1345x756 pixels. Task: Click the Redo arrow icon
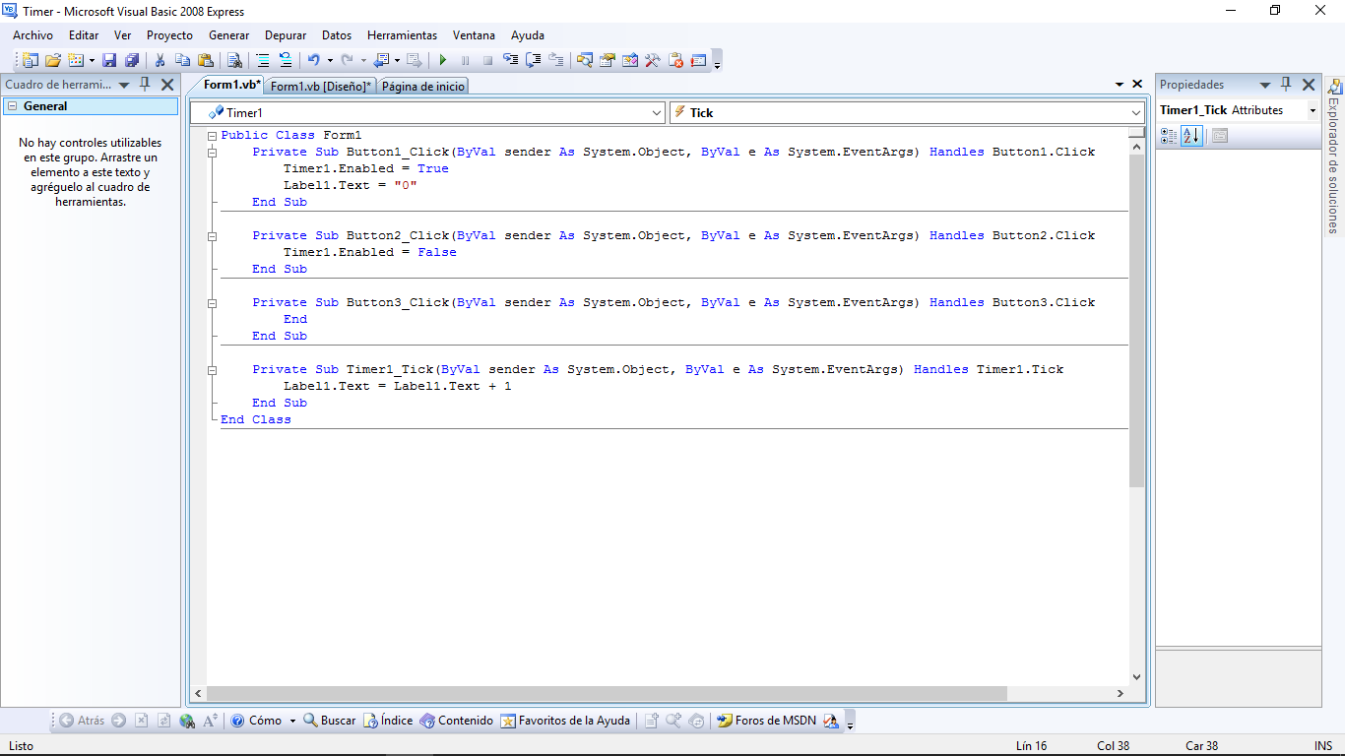[347, 60]
